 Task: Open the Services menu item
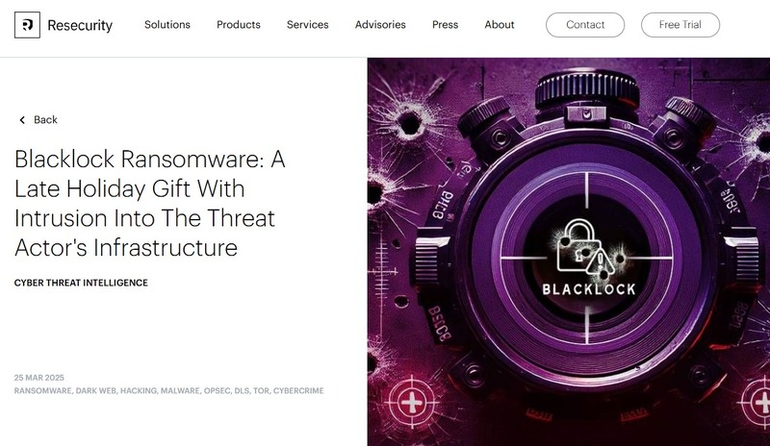coord(308,25)
